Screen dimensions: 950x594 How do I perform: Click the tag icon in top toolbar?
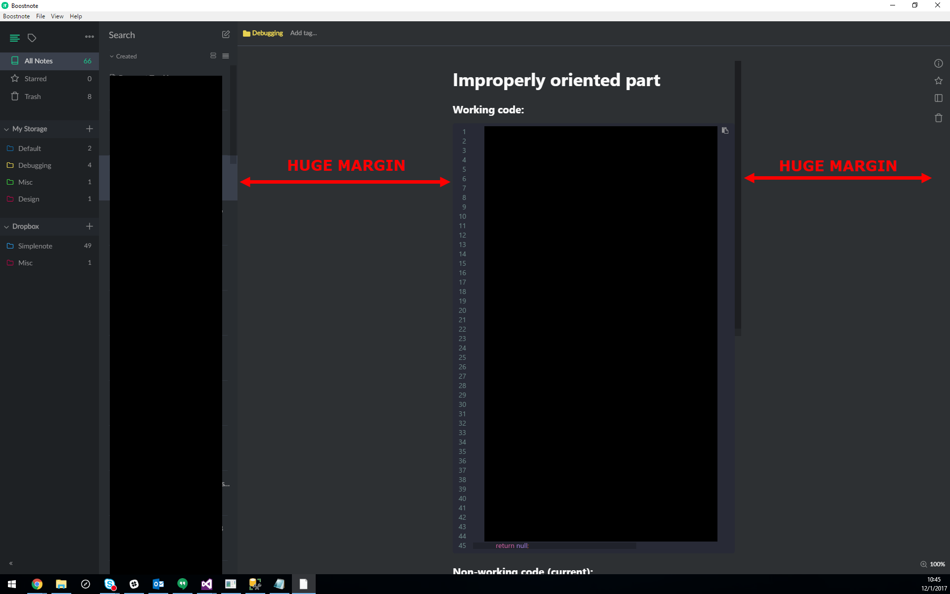32,38
